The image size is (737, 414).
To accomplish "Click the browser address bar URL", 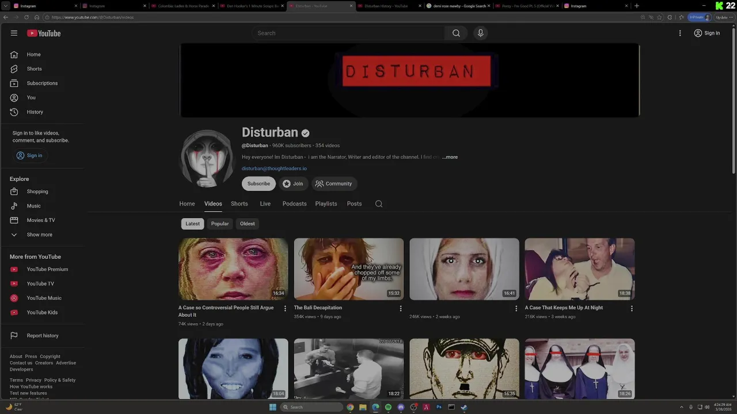I will 92,17.
